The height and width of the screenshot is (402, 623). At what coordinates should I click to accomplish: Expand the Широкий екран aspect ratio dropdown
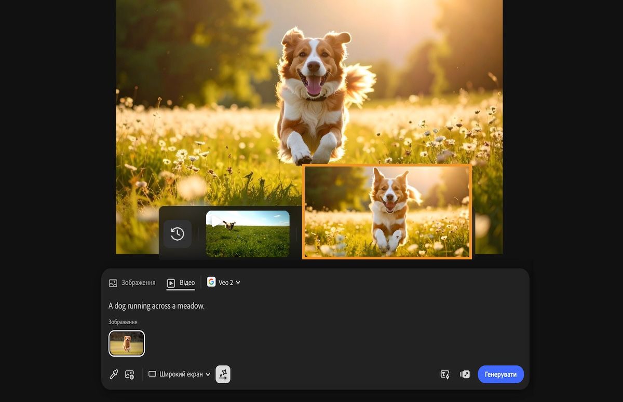pyautogui.click(x=180, y=374)
